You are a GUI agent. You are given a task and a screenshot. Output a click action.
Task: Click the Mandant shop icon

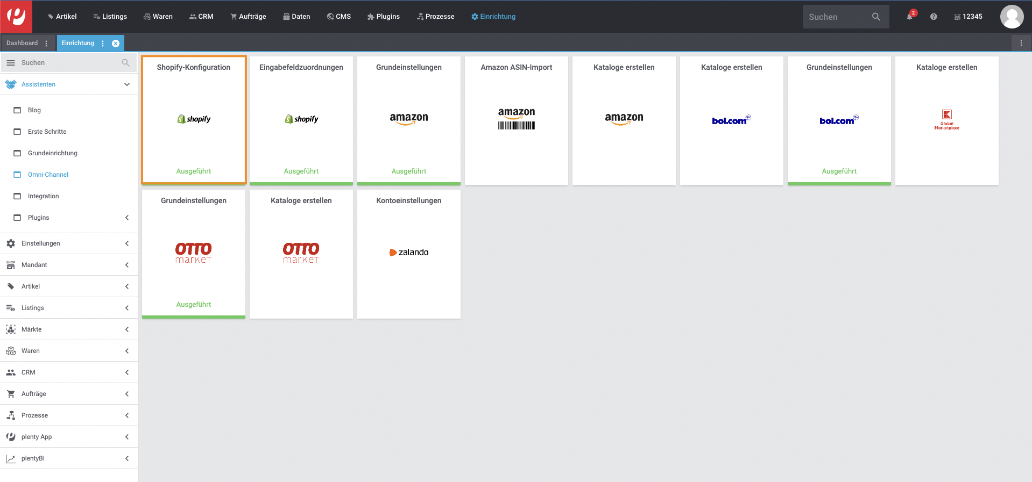(11, 265)
